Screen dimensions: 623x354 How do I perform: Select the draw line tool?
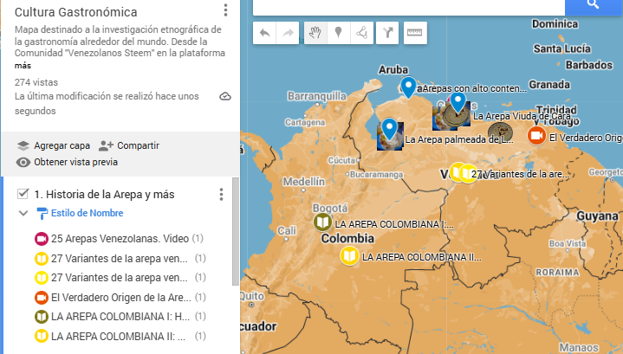point(362,33)
